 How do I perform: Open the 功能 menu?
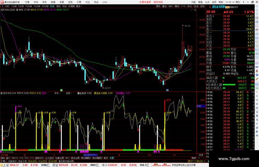[x=194, y=2]
